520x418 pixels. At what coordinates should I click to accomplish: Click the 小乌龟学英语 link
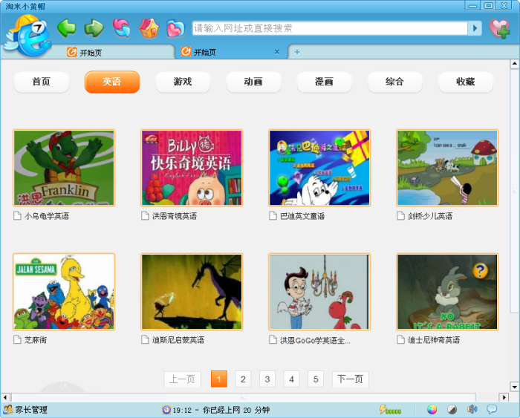click(47, 216)
